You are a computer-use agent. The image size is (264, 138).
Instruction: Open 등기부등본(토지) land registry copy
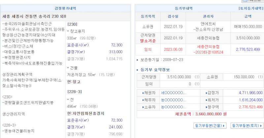click(247, 125)
